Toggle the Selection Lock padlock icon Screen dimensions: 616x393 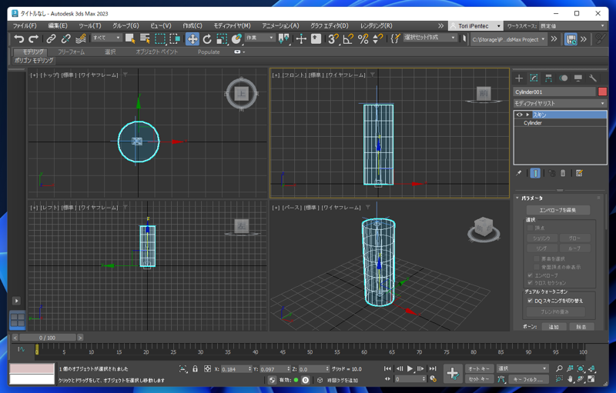(x=195, y=368)
